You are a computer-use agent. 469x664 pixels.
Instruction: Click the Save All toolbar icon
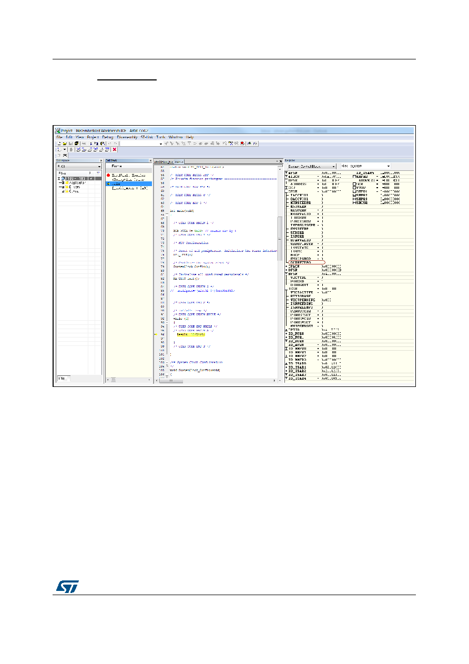(76, 143)
